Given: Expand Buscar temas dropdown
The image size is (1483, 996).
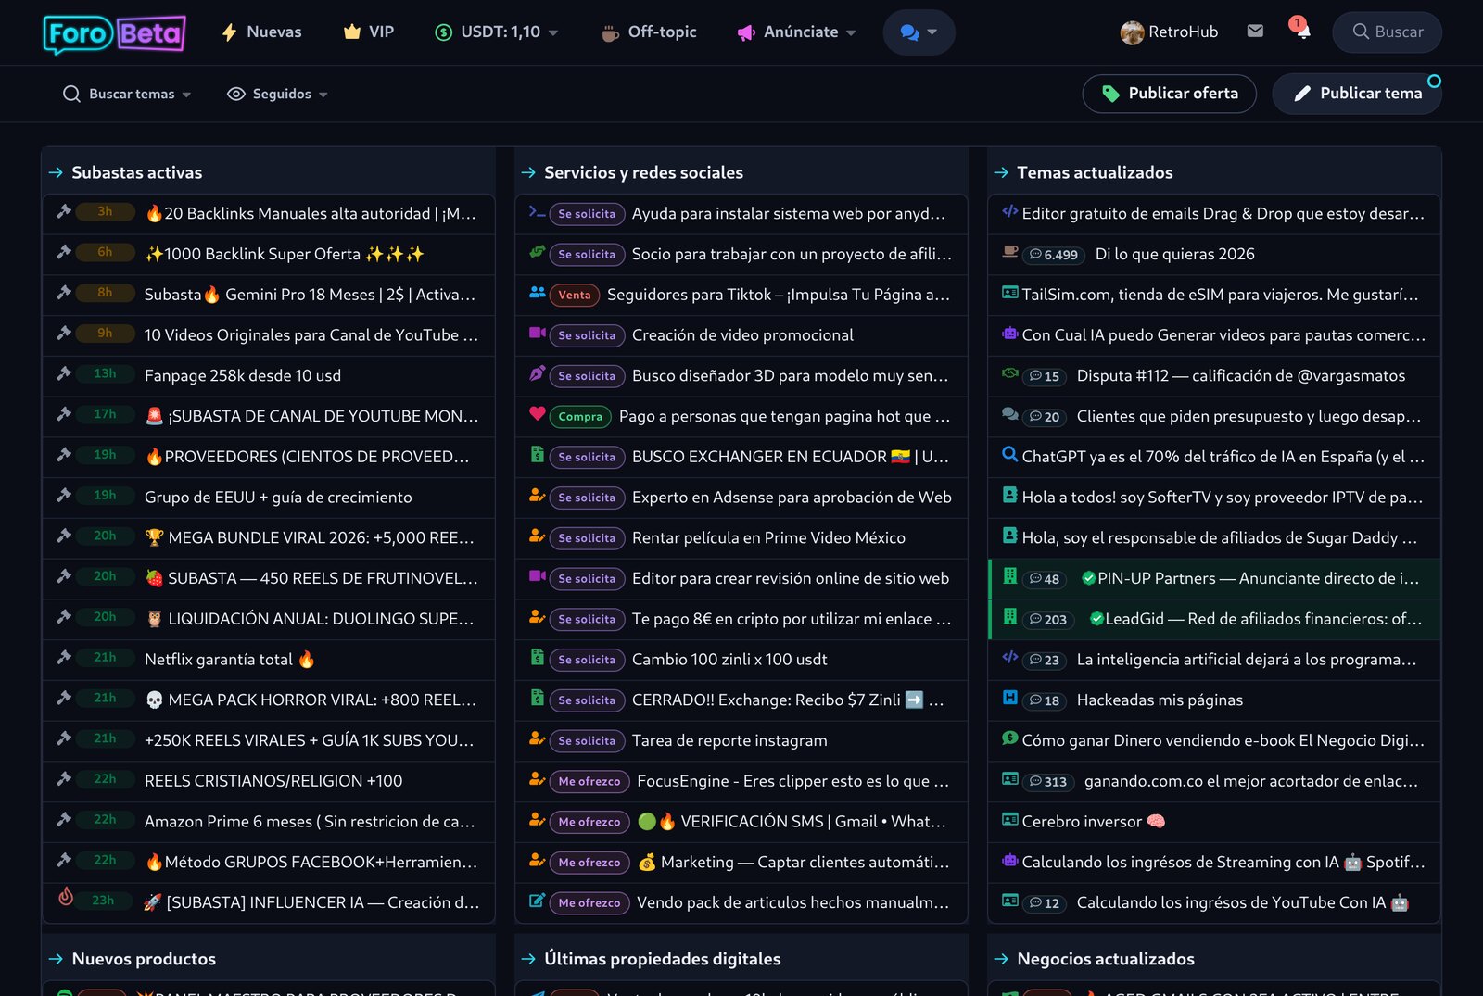Looking at the screenshot, I should point(127,94).
